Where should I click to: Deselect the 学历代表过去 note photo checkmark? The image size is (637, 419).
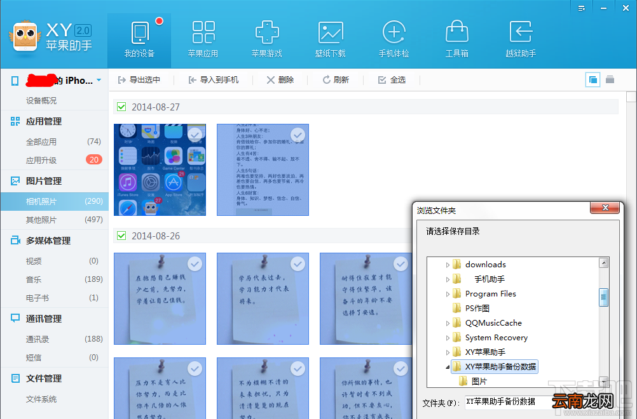(298, 264)
